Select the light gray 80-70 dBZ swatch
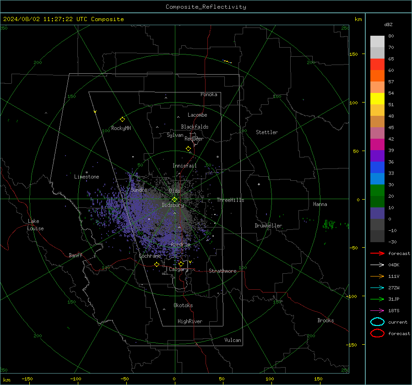Screen dimensions: 412x385 coord(377,42)
